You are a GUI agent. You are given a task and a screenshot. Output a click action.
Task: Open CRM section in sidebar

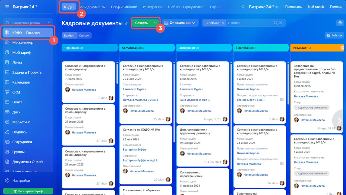[x=16, y=92]
